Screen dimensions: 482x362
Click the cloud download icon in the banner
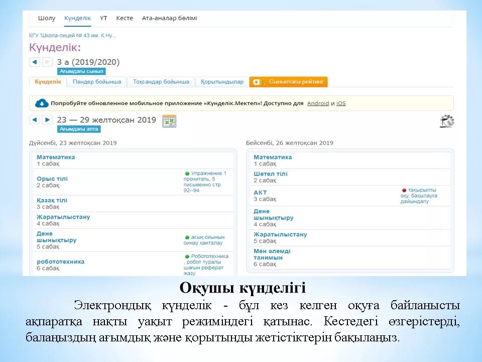42,103
